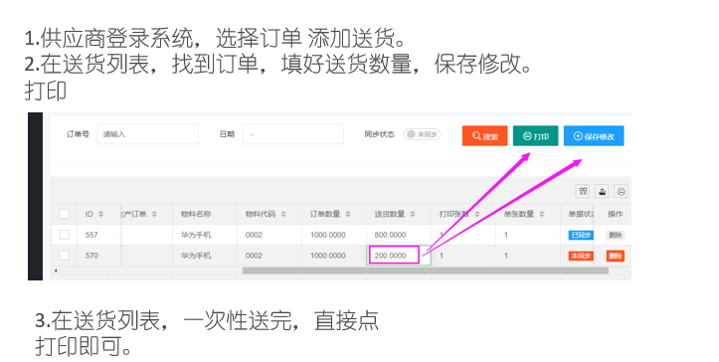719x362 pixels.
Task: Click the green 打印 print button
Action: click(535, 136)
